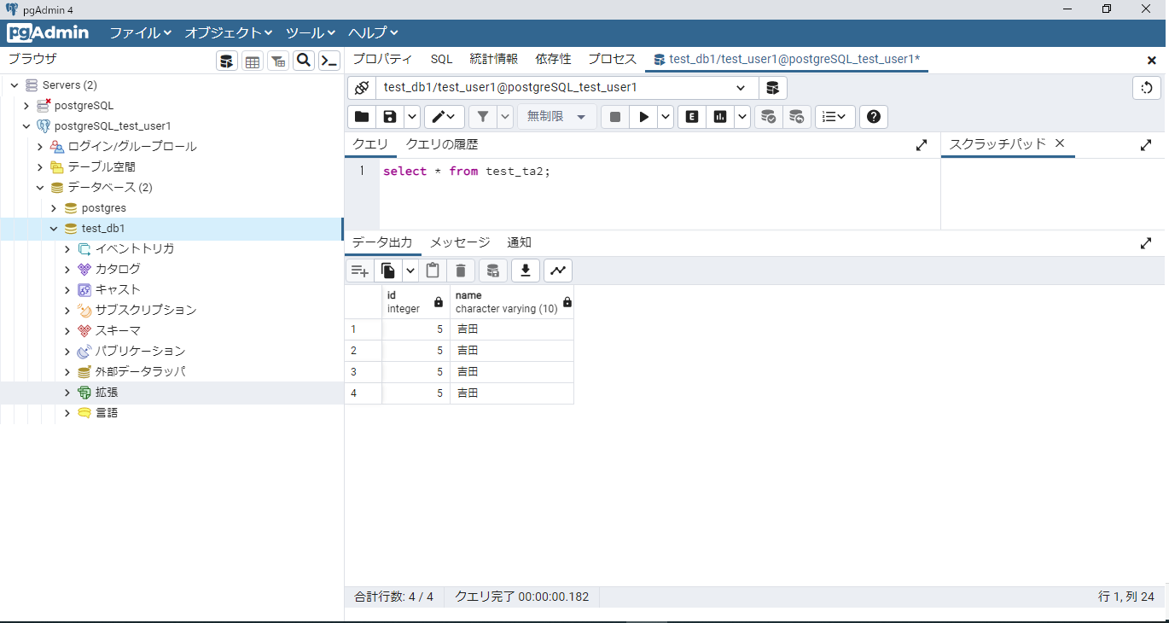
Task: Open the explain options dropdown arrow
Action: click(x=742, y=117)
